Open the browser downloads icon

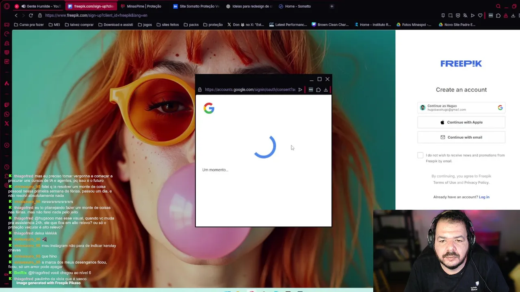click(x=513, y=15)
